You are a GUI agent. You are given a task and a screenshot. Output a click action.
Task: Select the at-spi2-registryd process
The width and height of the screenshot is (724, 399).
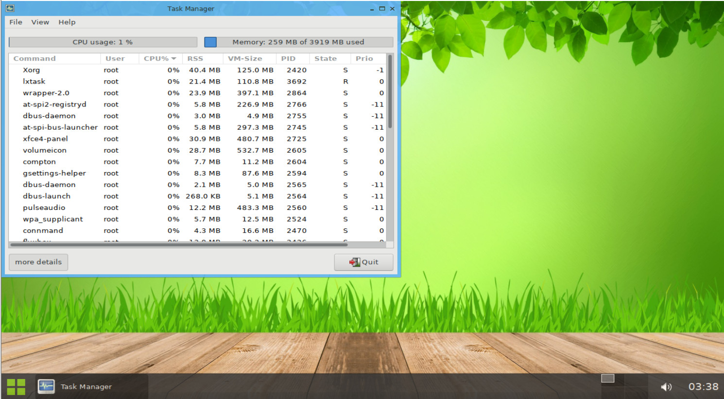click(198, 104)
